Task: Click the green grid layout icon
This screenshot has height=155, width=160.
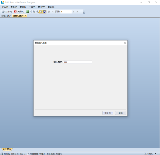Action: pos(28,12)
